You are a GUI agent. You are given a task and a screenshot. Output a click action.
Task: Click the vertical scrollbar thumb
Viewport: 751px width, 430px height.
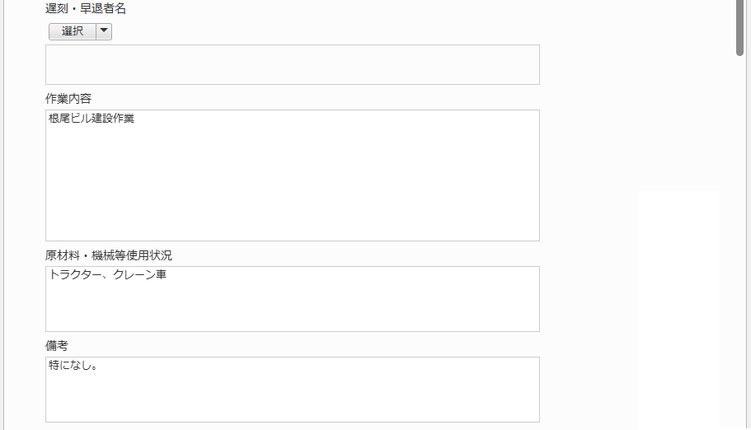click(x=740, y=26)
